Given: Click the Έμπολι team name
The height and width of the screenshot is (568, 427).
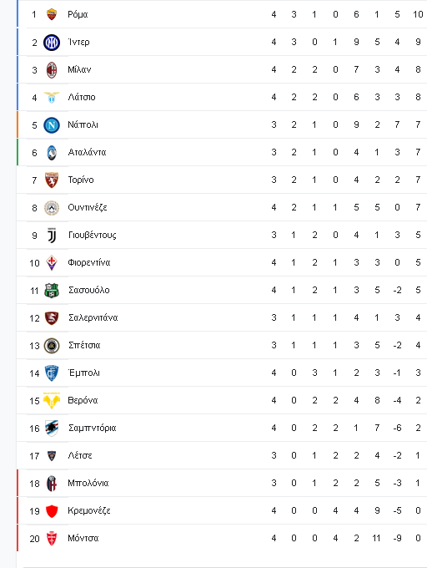Looking at the screenshot, I should point(84,373).
